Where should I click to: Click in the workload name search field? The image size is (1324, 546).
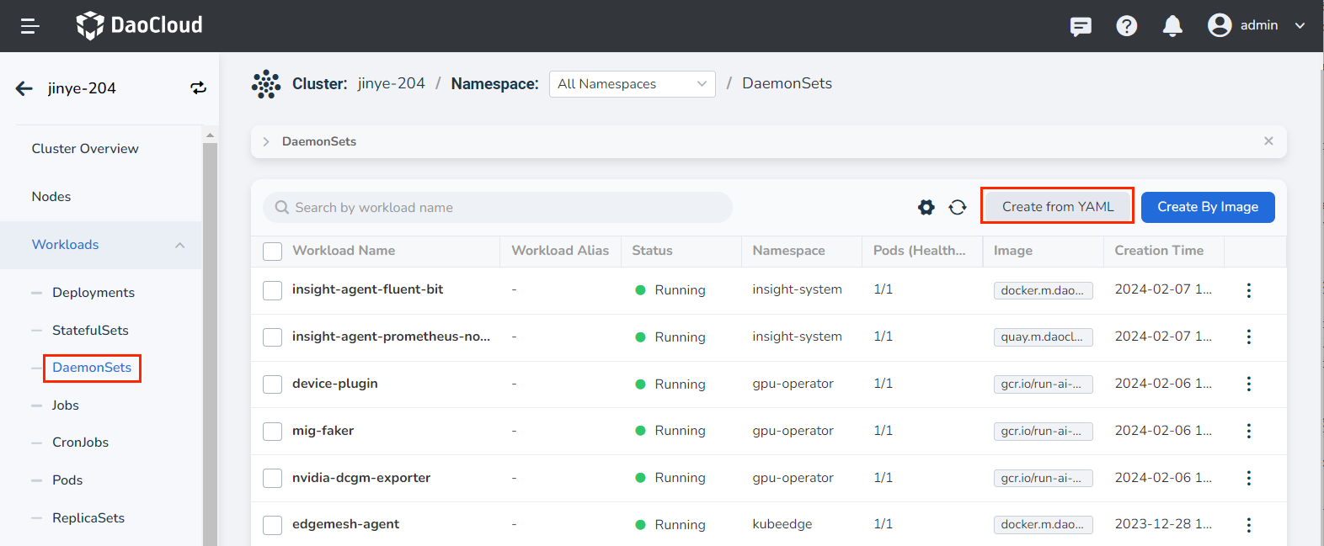pyautogui.click(x=505, y=208)
